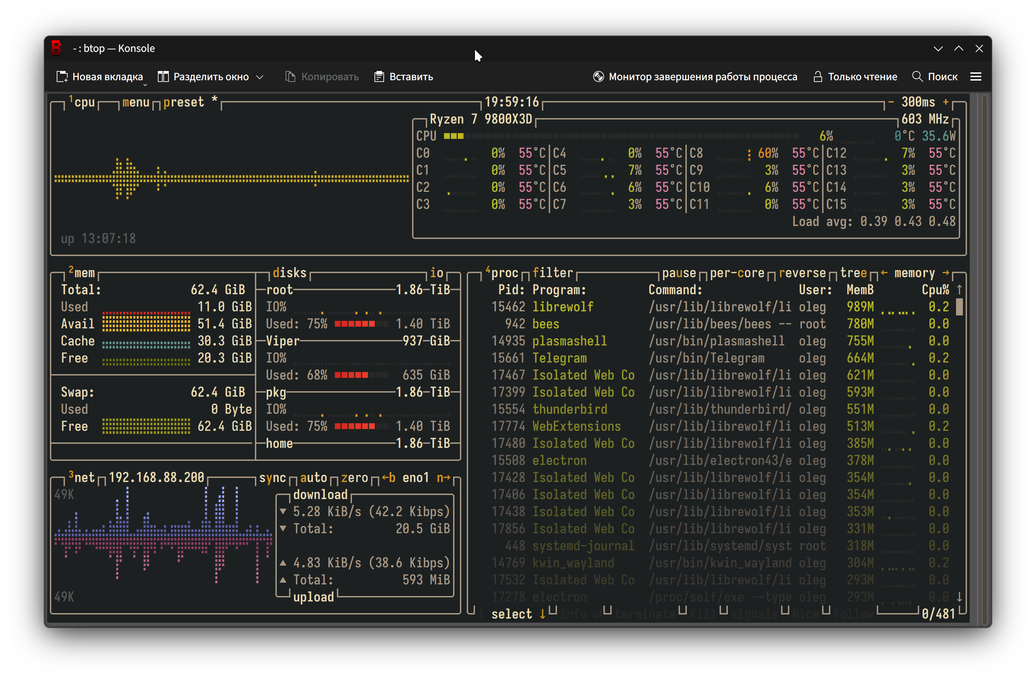Image resolution: width=1036 pixels, height=680 pixels.
Task: Click the up arrow on the process list scrollbar
Action: [x=959, y=289]
